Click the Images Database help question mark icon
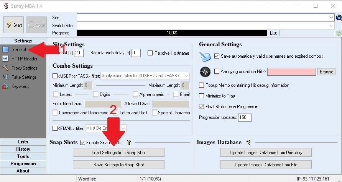This screenshot has height=182, width=342. tap(248, 142)
